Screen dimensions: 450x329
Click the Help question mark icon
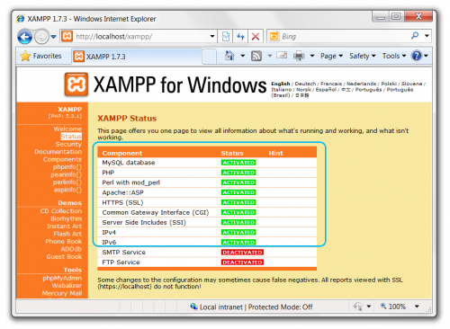[x=417, y=56]
